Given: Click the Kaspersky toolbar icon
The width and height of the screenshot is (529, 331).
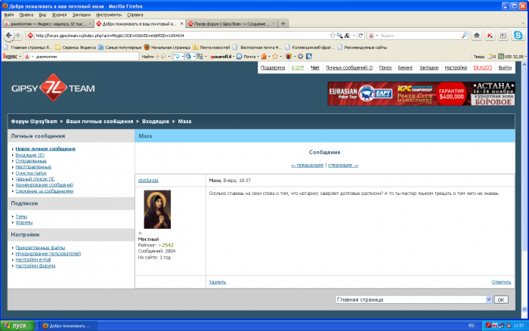Looking at the screenshot, I should 490,35.
